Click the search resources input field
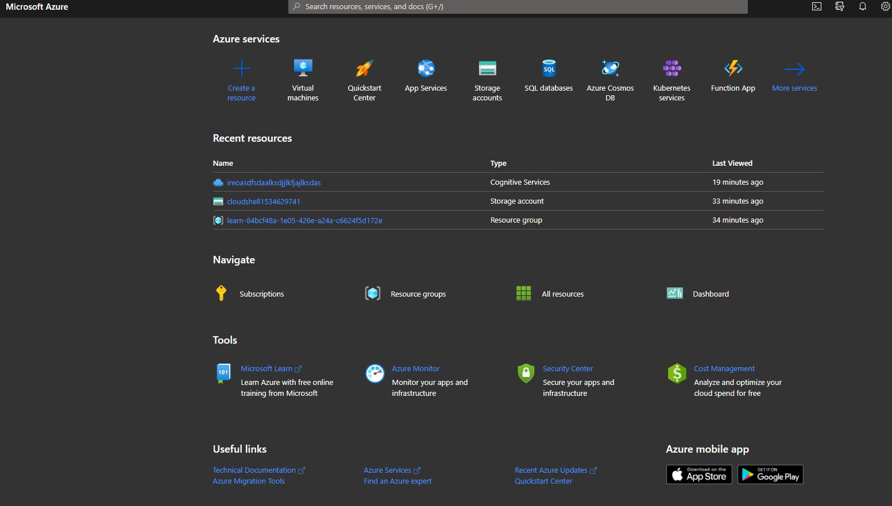 pos(517,6)
